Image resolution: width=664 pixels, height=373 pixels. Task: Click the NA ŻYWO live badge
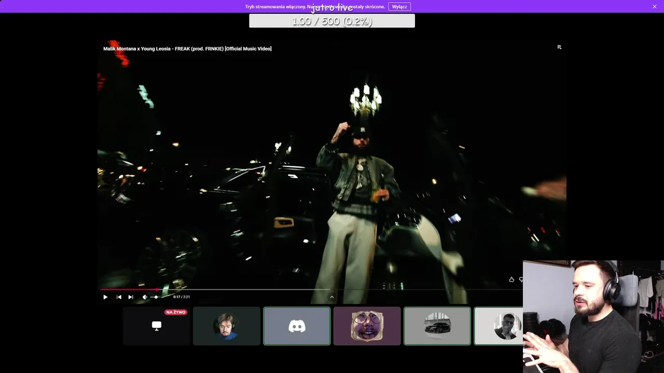[176, 312]
